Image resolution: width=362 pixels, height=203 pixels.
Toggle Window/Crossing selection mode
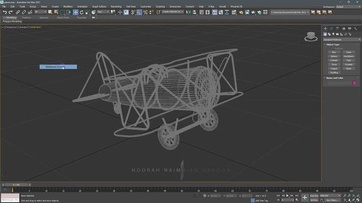[x=68, y=12]
